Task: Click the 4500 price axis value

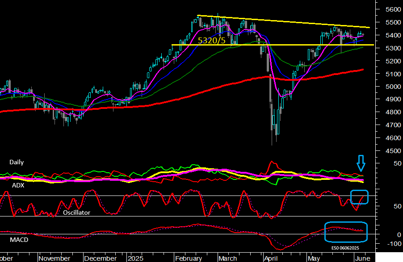Action: point(393,151)
